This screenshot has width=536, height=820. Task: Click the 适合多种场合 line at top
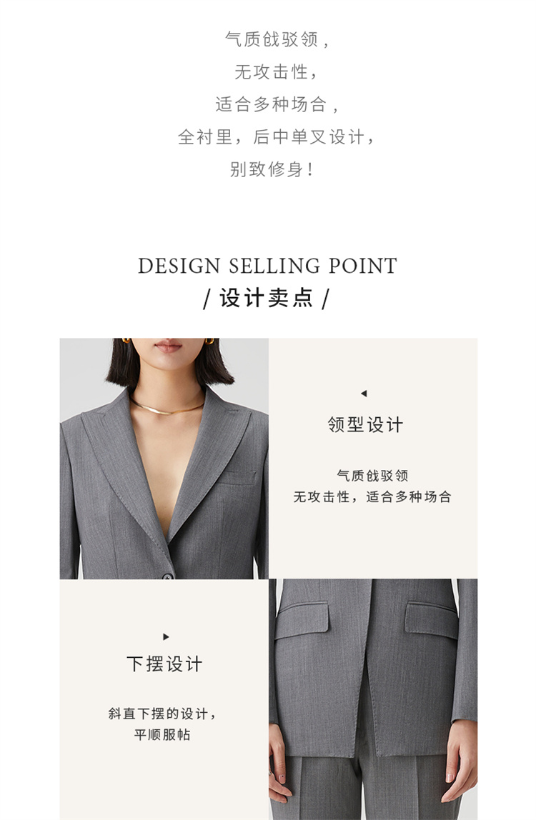[277, 104]
